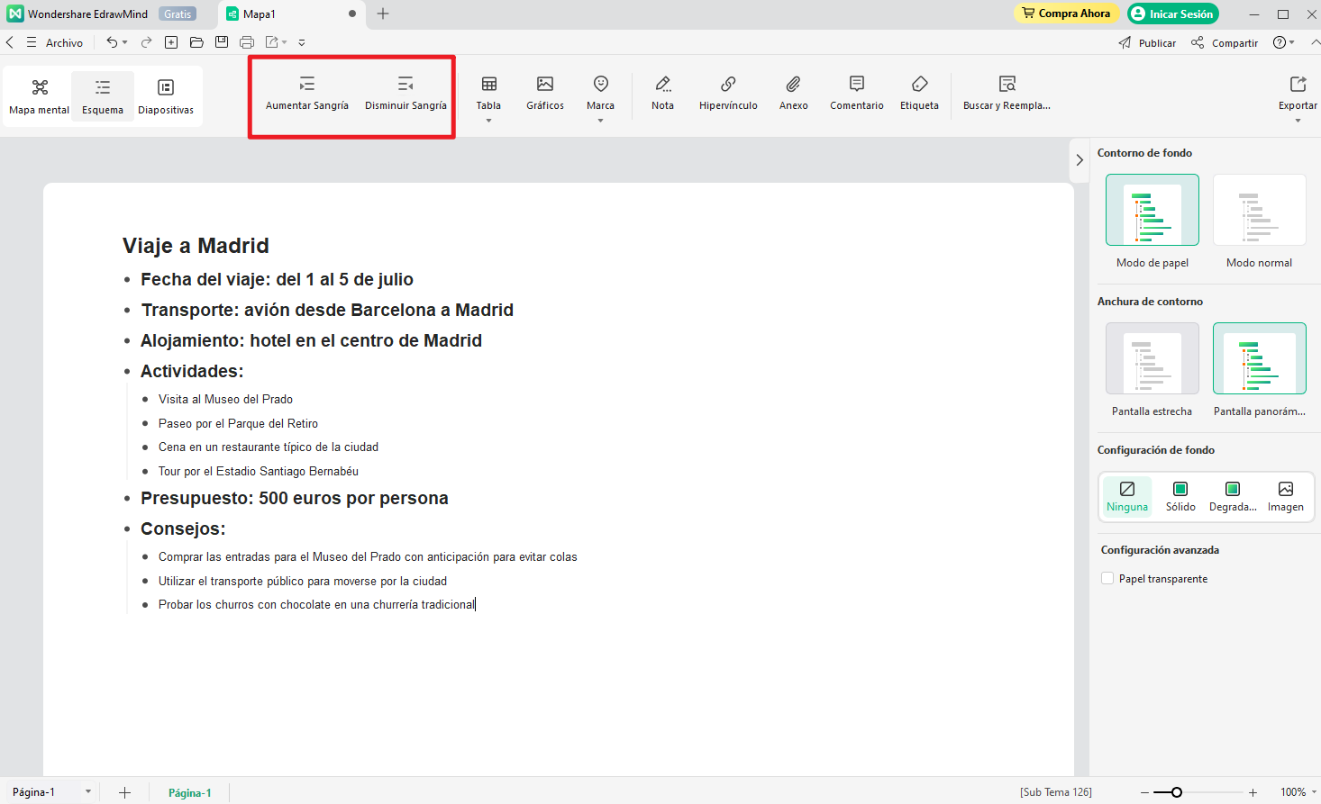The image size is (1321, 804).
Task: Click the Gratis badge
Action: [x=178, y=14]
